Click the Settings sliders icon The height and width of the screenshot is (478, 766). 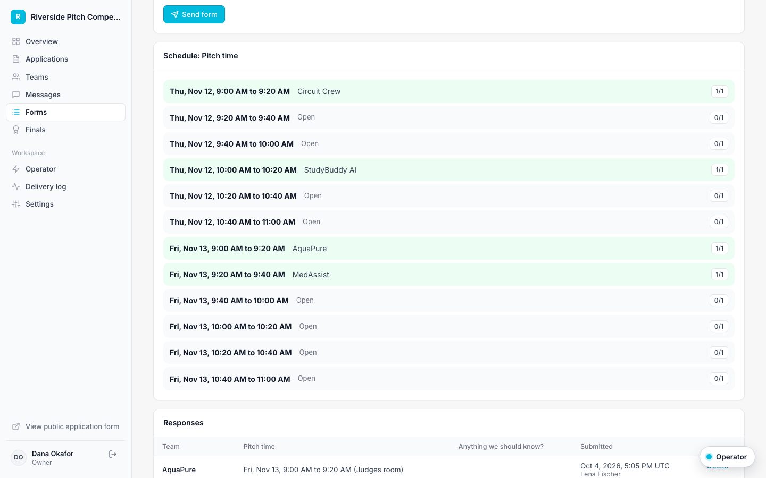(x=16, y=204)
